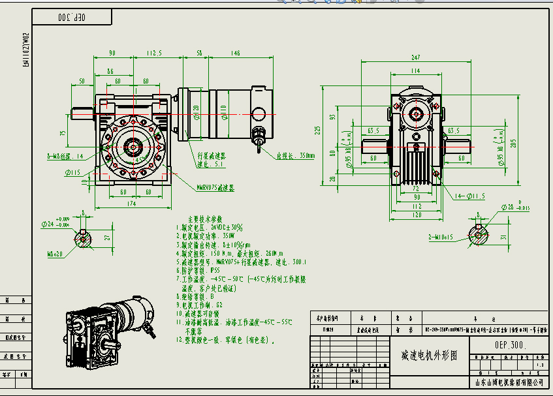Select the Ø120 flange diameter label
The image size is (553, 396).
coord(196,112)
